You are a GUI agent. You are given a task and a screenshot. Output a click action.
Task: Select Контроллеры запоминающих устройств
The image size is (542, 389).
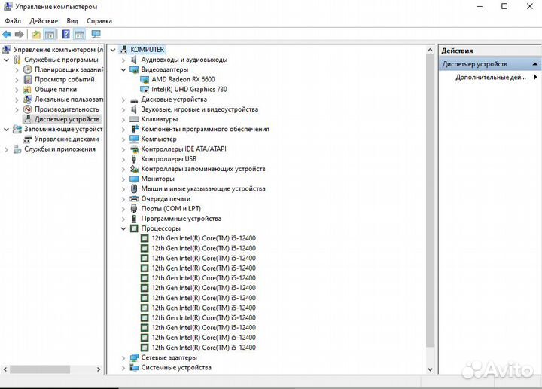tap(203, 169)
